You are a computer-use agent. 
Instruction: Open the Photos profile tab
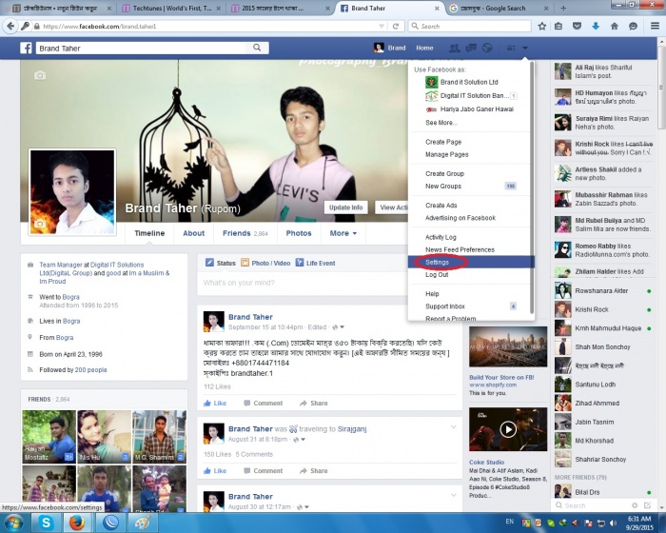(299, 233)
